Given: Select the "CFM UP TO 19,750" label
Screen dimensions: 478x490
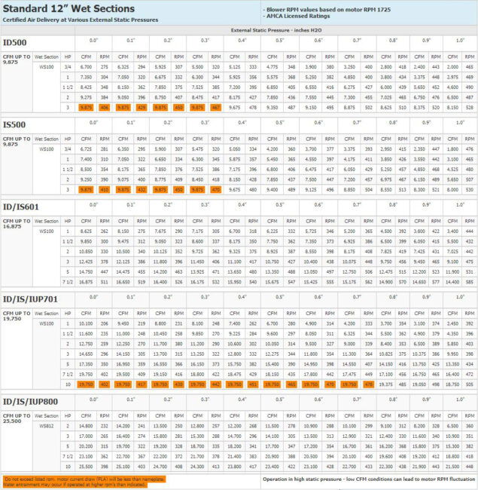Looking at the screenshot, I should (x=15, y=317).
